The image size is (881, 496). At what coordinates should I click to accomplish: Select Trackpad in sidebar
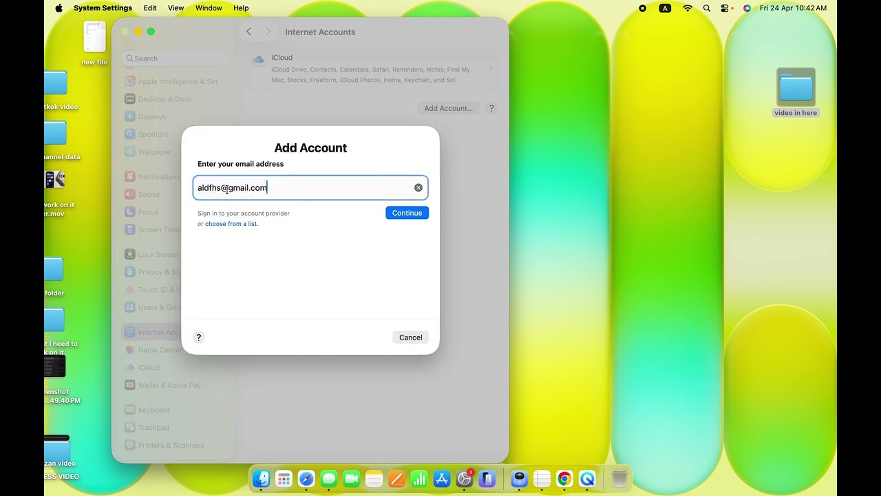[x=176, y=427]
